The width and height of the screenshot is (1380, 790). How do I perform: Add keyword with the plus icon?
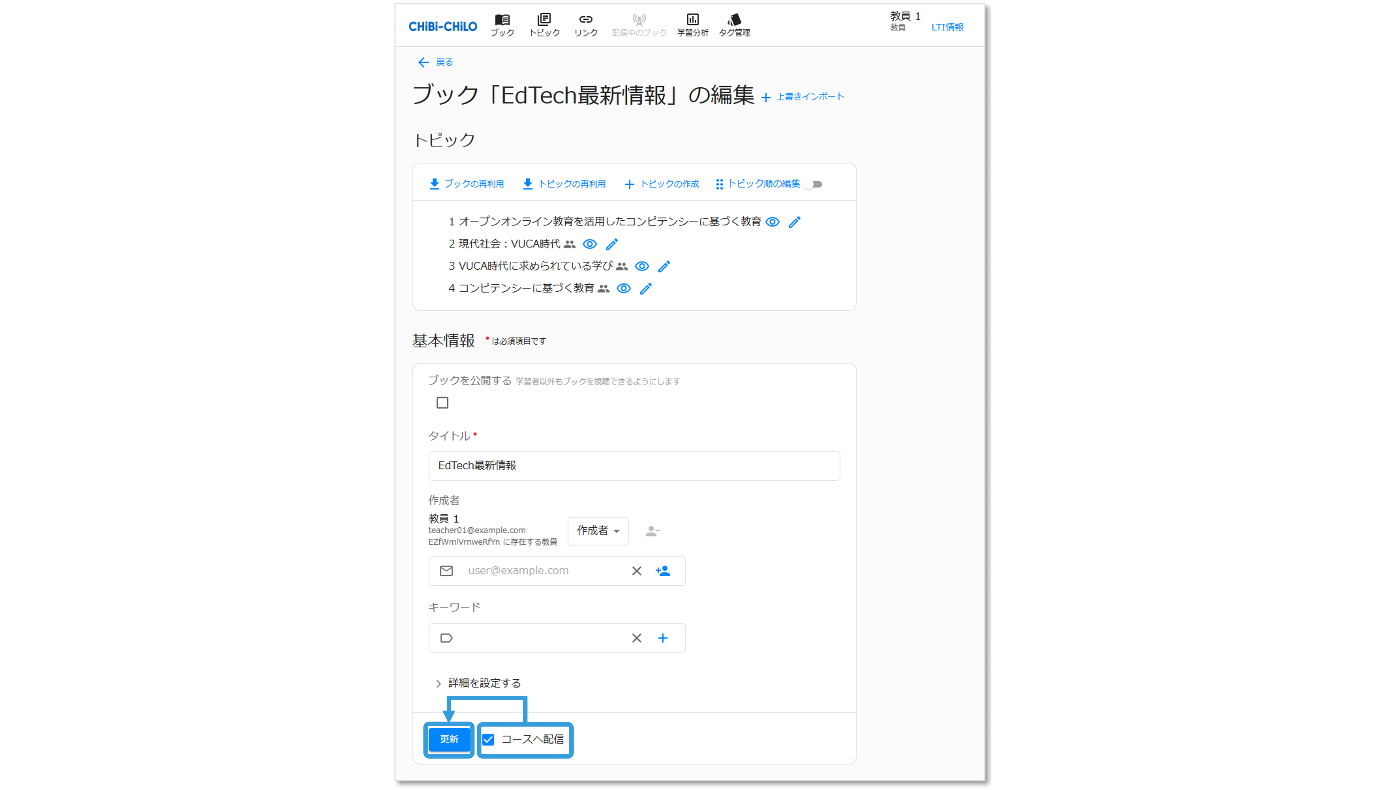[663, 638]
